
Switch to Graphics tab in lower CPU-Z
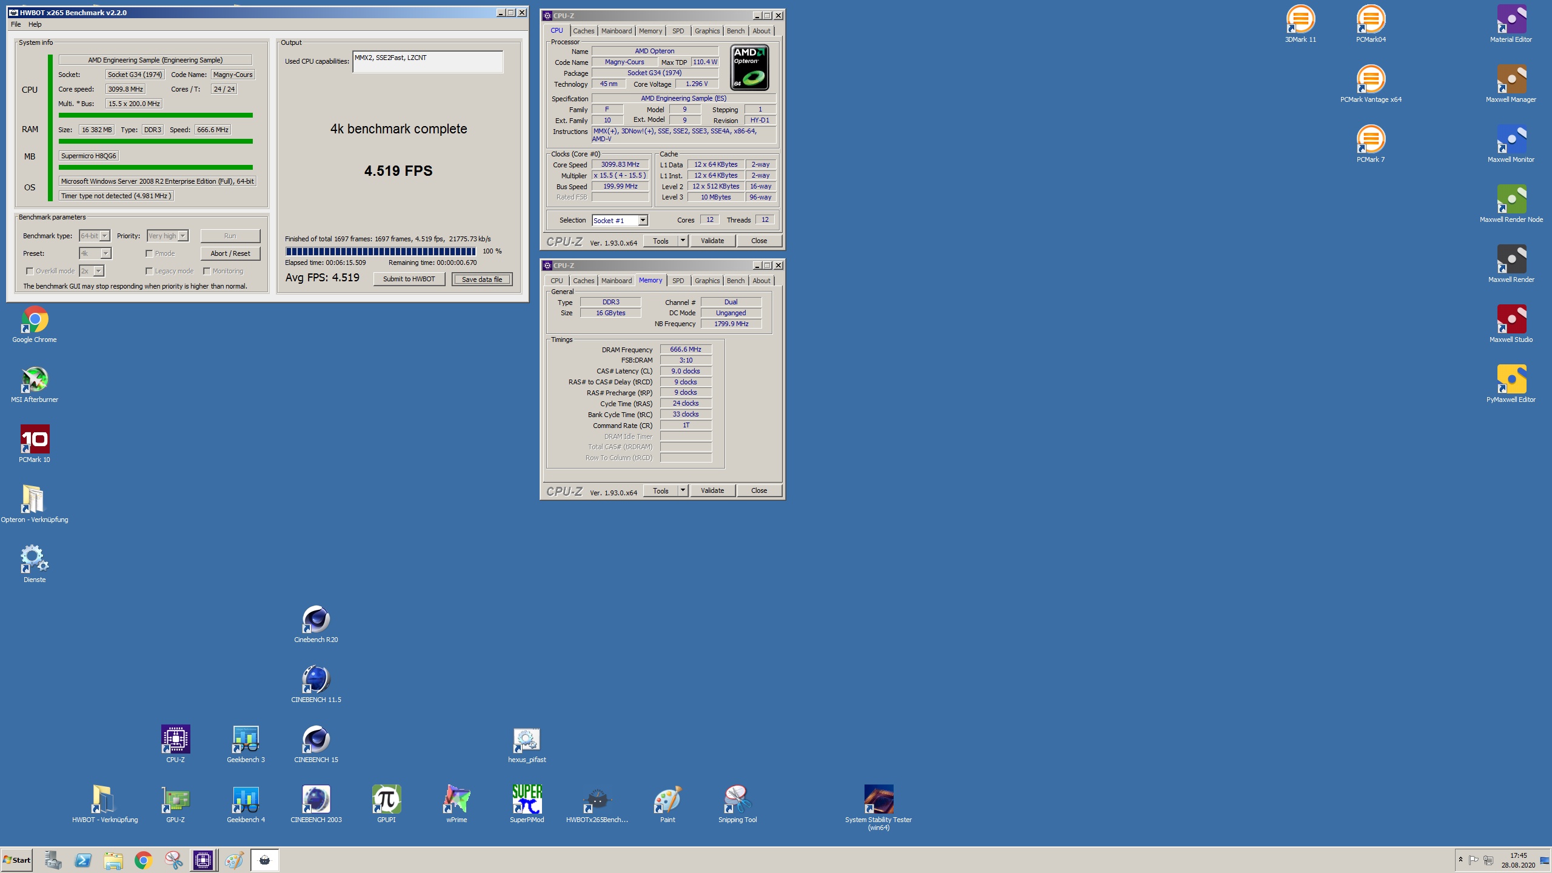pyautogui.click(x=707, y=281)
